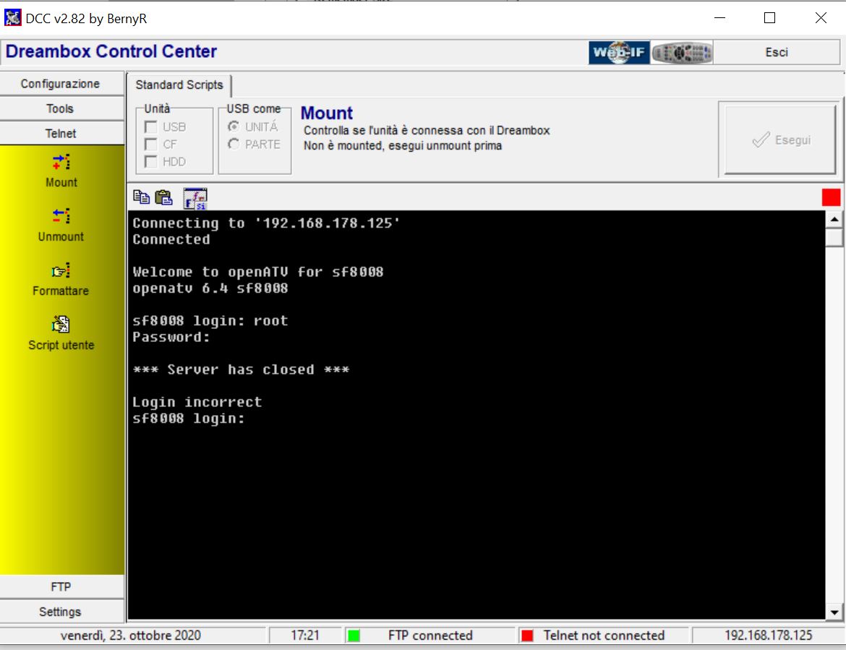Click the paste clipboard icon above the terminal

(163, 197)
